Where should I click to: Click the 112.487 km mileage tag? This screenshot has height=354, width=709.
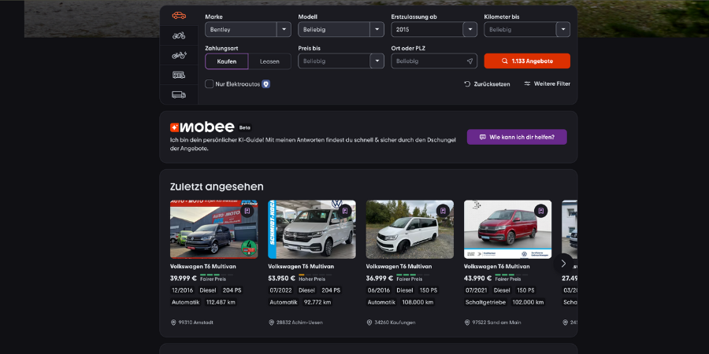tap(221, 302)
